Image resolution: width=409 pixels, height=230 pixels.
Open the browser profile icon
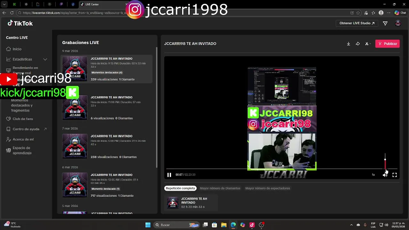coord(381,13)
